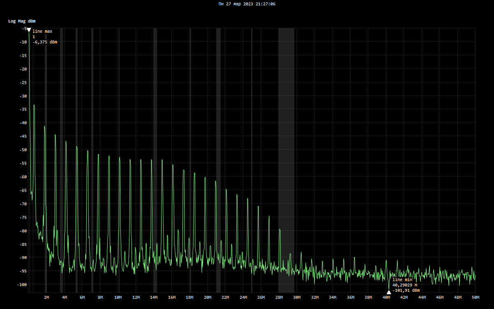Click the gray band at 21M
Viewport: 494px width, 309px height.
click(x=218, y=160)
